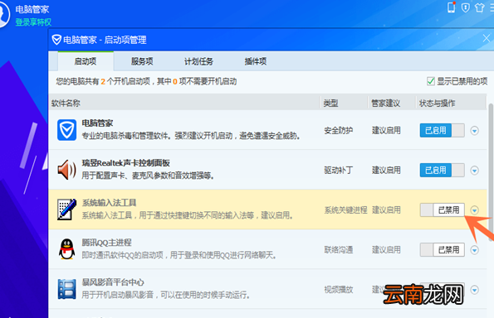Image resolution: width=494 pixels, height=318 pixels.
Task: Enable 系统输入法工具 via its 已禁用 switch
Action: [442, 210]
